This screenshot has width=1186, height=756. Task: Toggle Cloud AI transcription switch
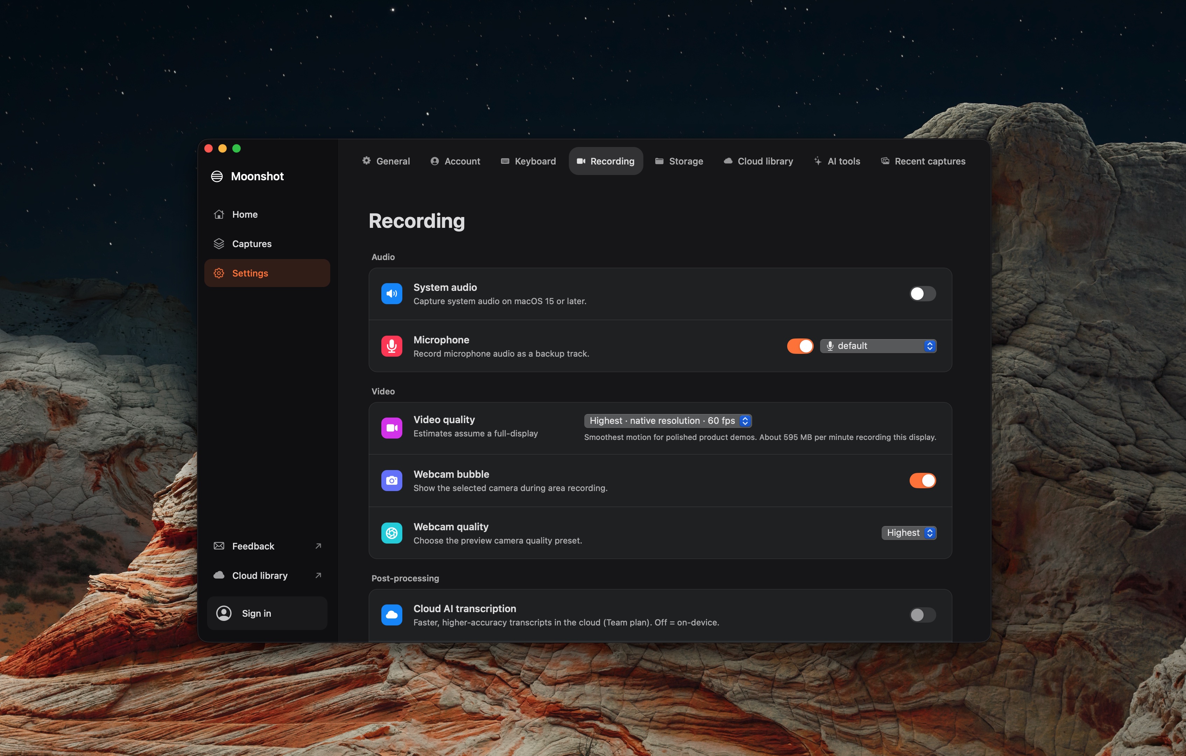(x=923, y=615)
